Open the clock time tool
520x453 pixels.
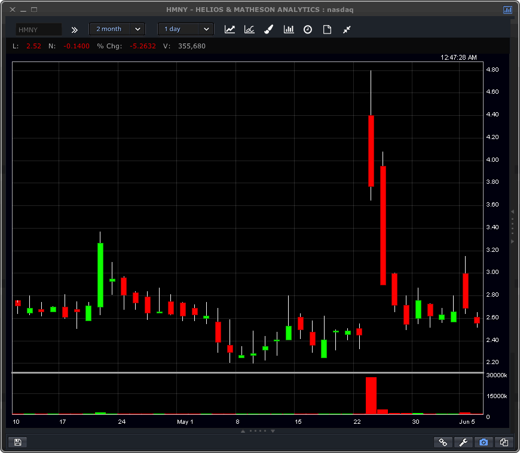tap(308, 29)
